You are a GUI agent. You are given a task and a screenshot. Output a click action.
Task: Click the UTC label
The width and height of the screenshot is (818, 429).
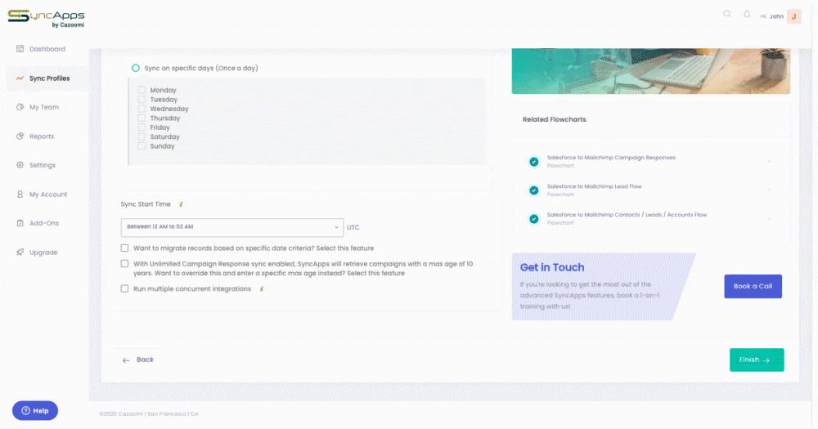tap(353, 227)
